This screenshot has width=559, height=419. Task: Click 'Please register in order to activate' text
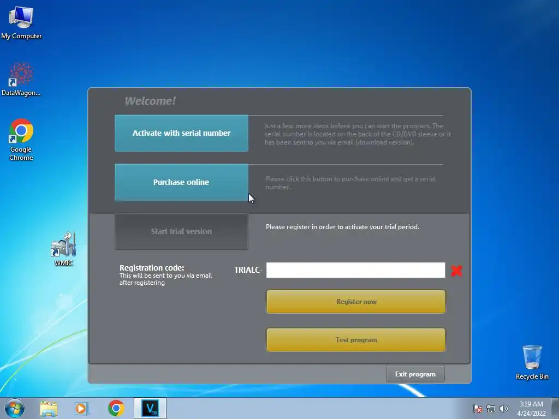tap(342, 226)
